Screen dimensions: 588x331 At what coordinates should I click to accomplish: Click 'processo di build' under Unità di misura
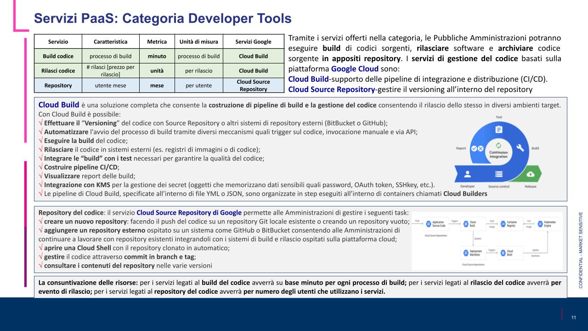point(198,56)
